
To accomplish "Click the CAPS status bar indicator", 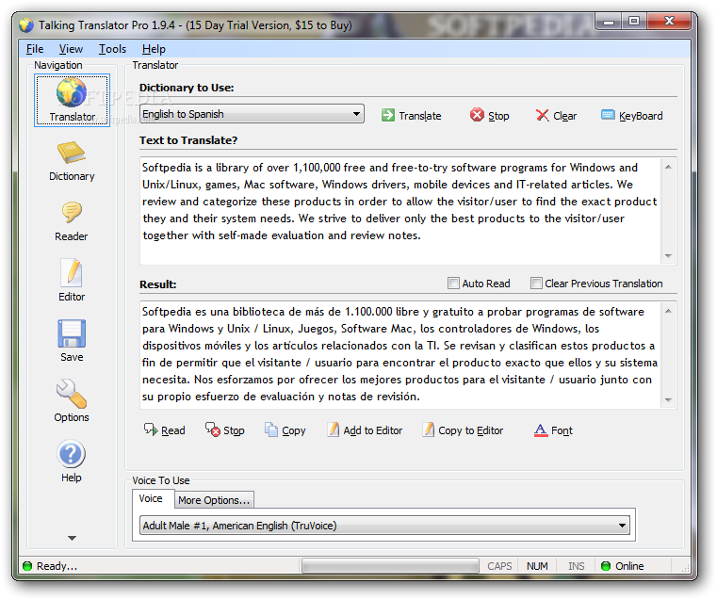I will pyautogui.click(x=499, y=566).
